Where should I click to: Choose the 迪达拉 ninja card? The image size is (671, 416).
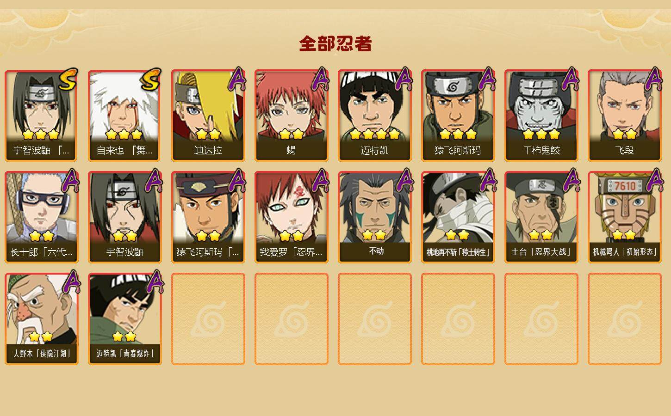(x=208, y=116)
